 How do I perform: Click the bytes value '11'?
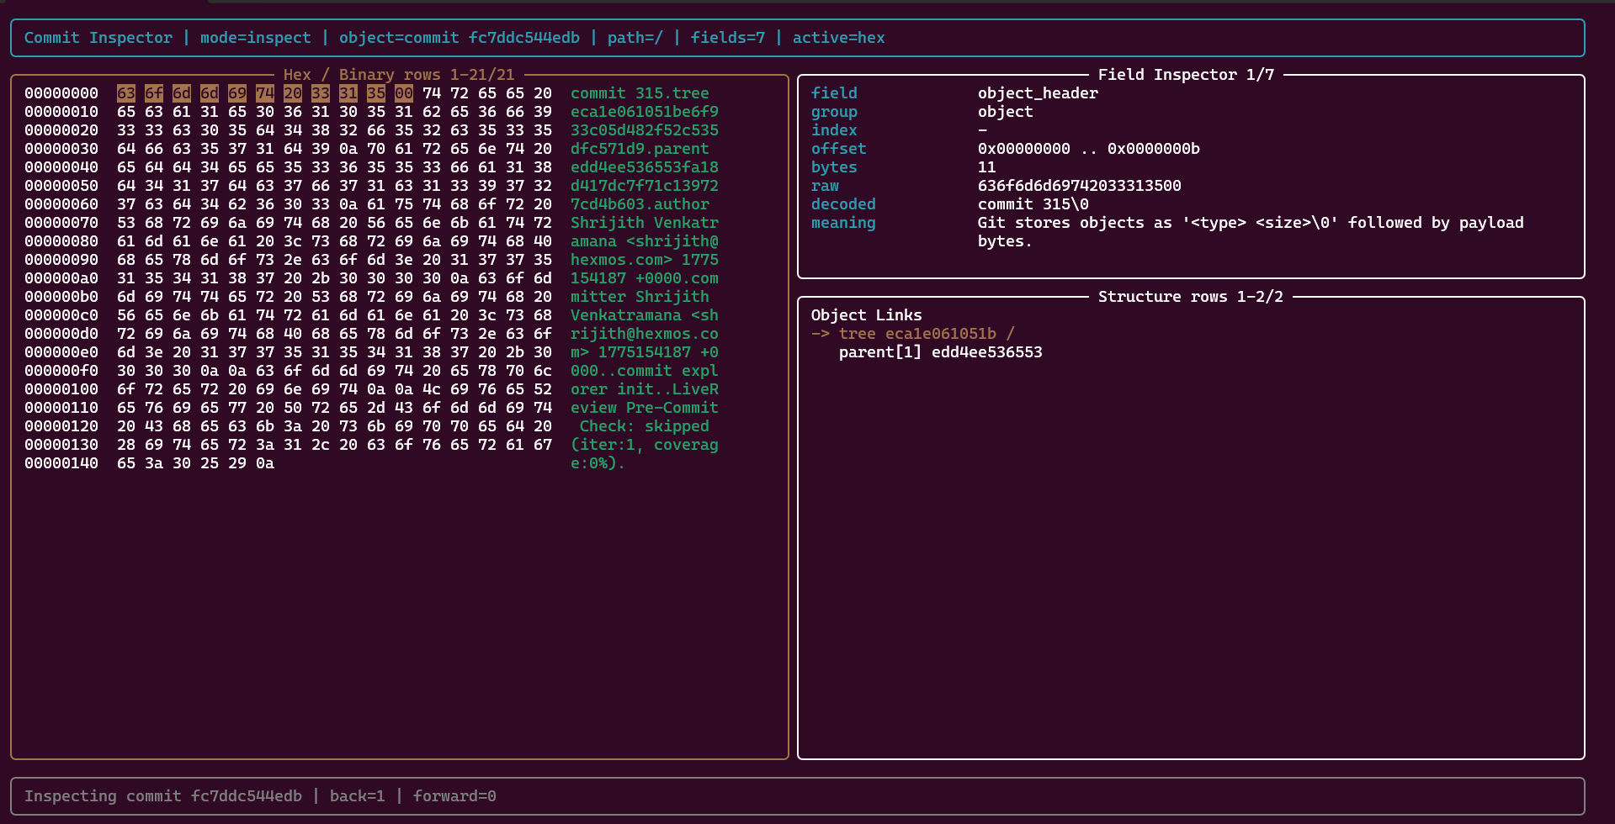pos(987,167)
